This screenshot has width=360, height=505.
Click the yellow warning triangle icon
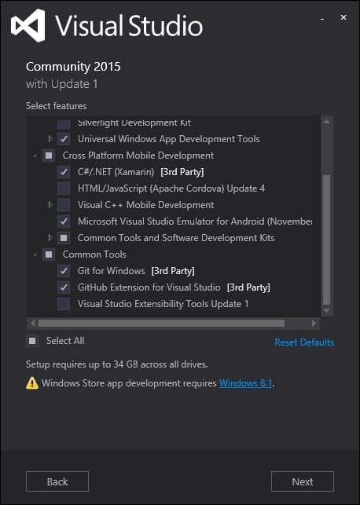[32, 383]
